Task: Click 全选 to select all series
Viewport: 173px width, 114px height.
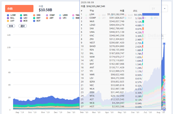Action: click(x=11, y=26)
